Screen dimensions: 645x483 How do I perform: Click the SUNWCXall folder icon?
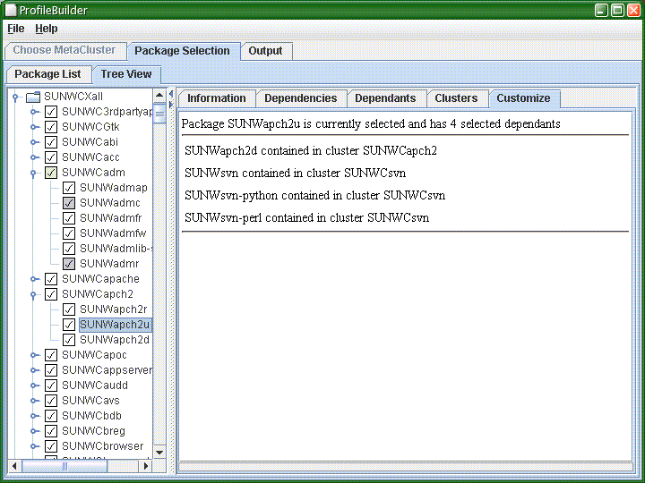(x=33, y=97)
